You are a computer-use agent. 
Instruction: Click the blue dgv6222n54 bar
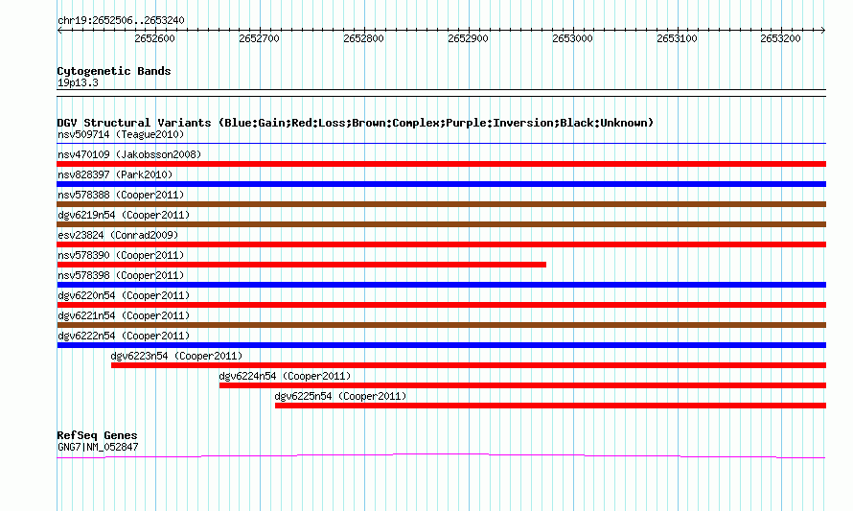(441, 345)
